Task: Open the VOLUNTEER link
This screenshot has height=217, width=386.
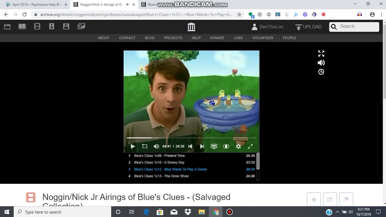Action: tap(263, 38)
